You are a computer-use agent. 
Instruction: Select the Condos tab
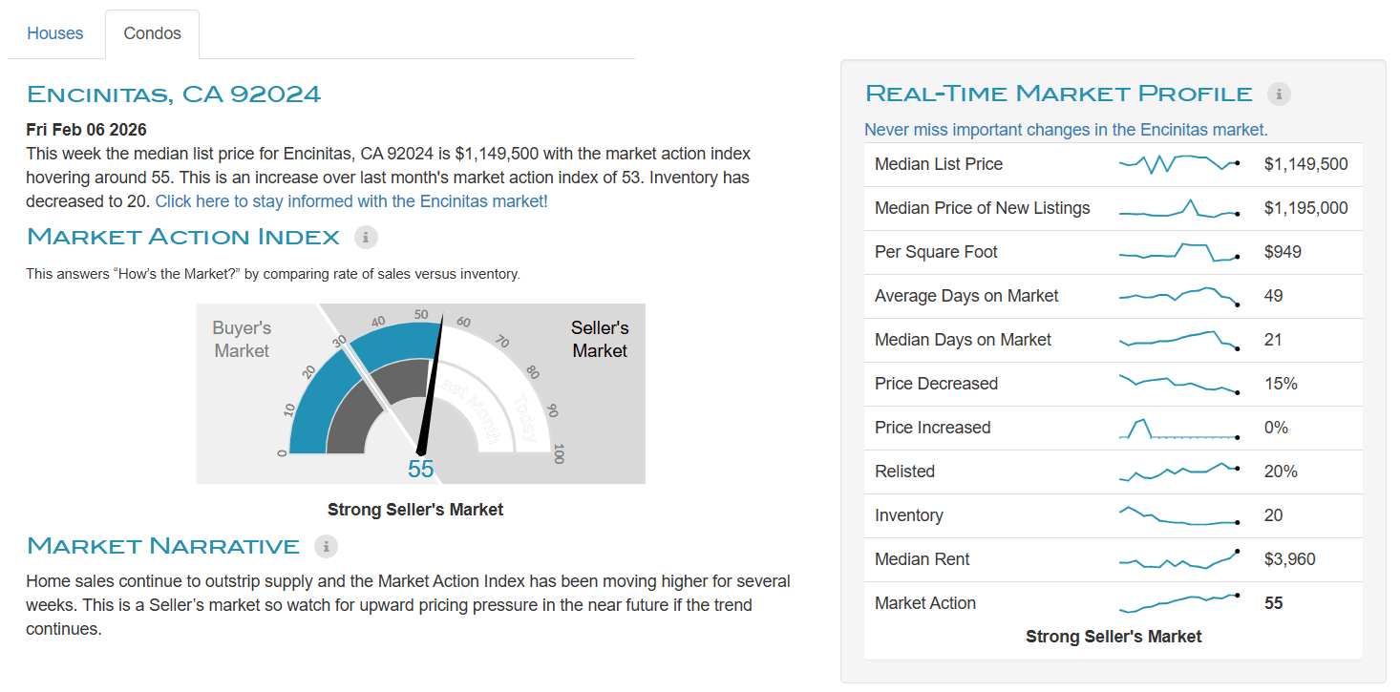pos(152,33)
